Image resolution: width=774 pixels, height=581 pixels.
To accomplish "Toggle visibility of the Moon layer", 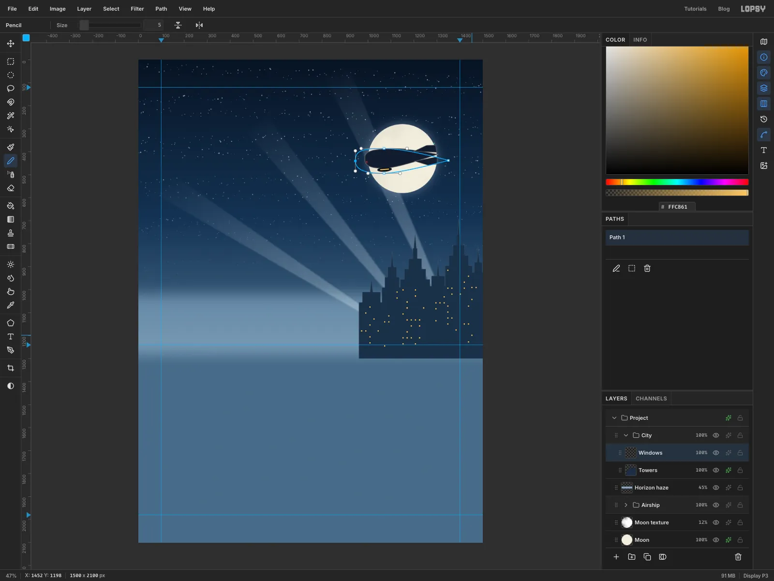I will point(716,540).
